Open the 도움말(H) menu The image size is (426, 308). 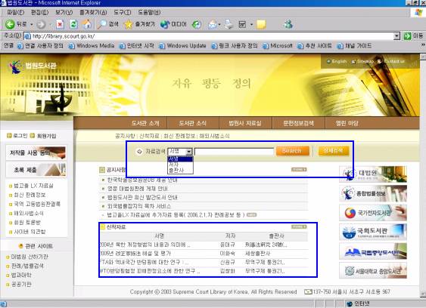pos(149,12)
